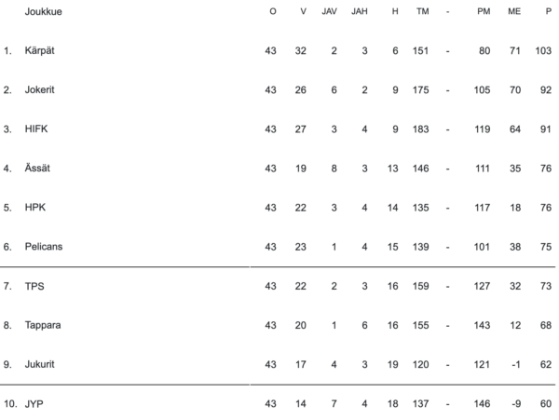Click the V wins column header
This screenshot has height=420, width=559.
(302, 11)
